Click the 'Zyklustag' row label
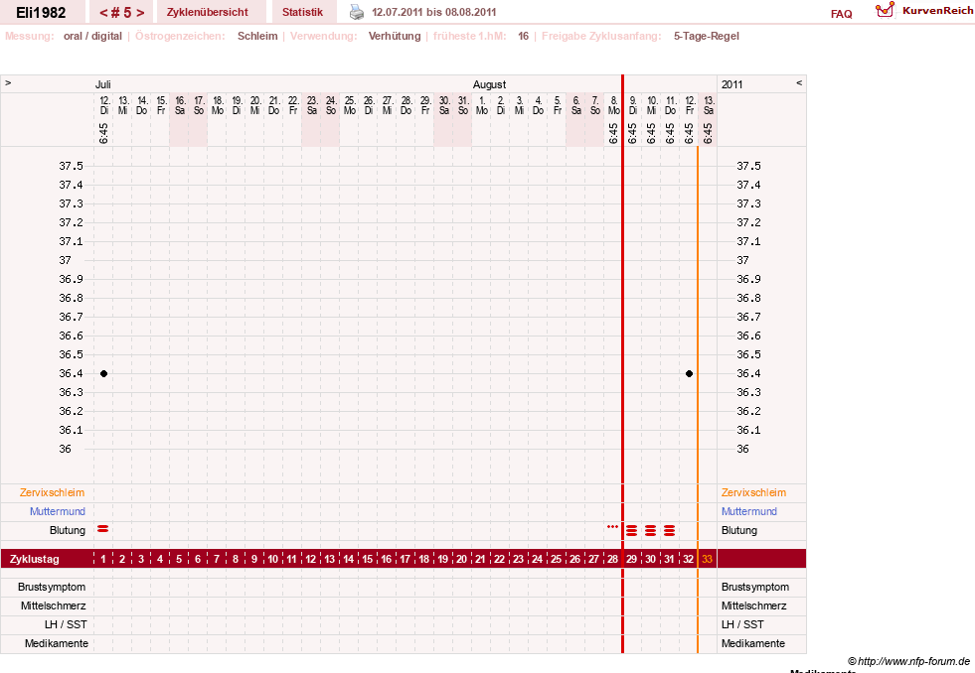975x673 pixels. click(x=35, y=559)
